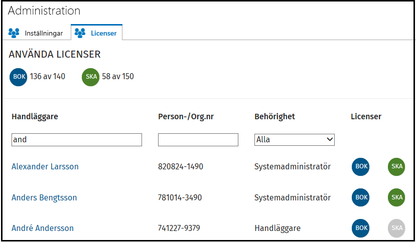416x243 pixels.
Task: Toggle SKA license for Anders Bengtsson
Action: (x=396, y=197)
